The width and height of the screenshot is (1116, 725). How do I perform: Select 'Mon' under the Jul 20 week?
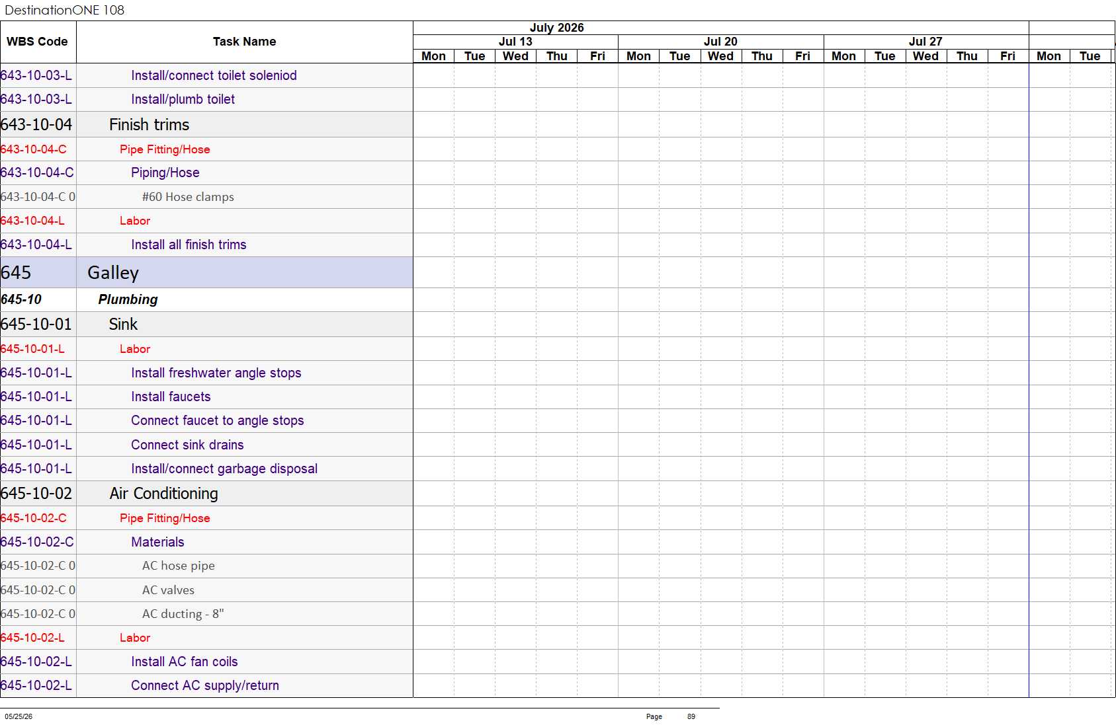pyautogui.click(x=638, y=56)
